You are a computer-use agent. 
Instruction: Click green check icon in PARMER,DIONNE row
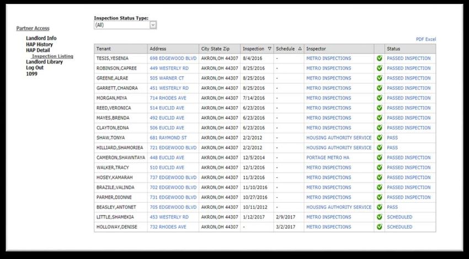tap(379, 197)
